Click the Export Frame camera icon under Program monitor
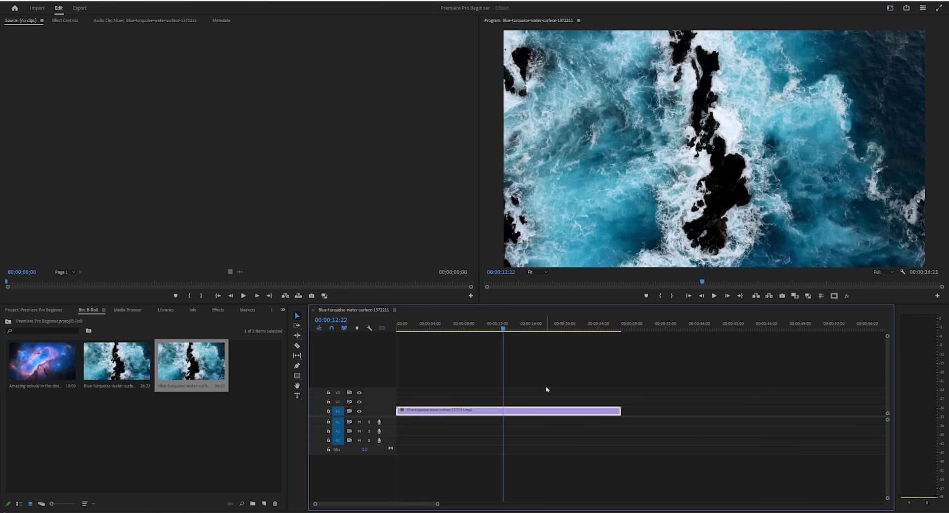The image size is (949, 513). point(782,296)
